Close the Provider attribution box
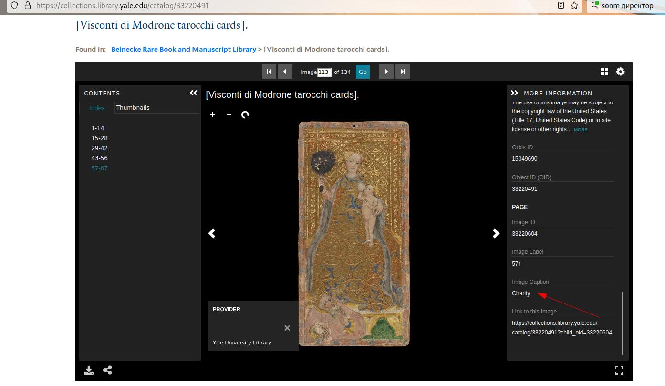665x386 pixels. point(287,328)
